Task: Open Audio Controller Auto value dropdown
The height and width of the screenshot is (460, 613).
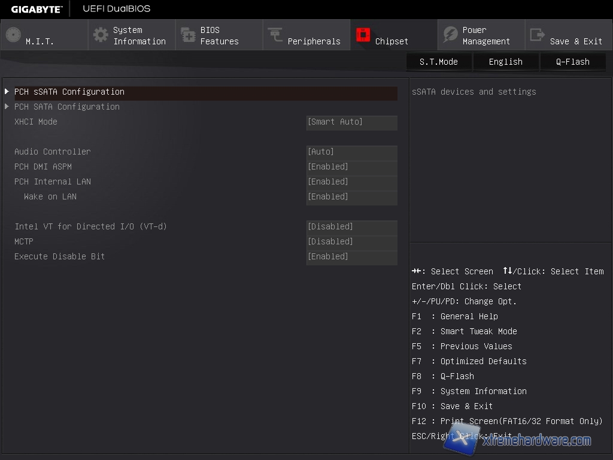Action: (x=351, y=152)
